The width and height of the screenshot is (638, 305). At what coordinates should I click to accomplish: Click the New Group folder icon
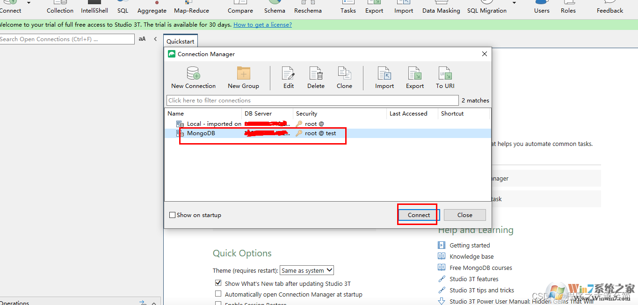243,74
